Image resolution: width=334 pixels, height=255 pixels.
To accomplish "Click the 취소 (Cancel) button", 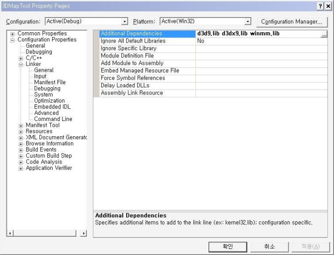I will coord(269,246).
